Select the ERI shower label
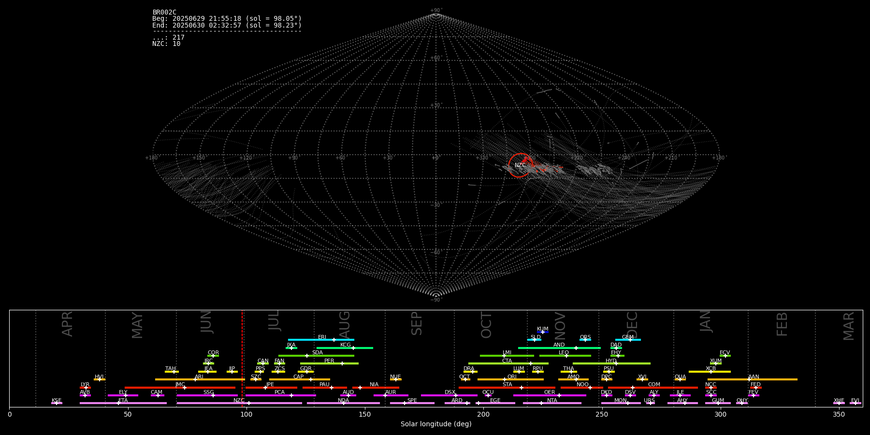The height and width of the screenshot is (435, 870). click(x=322, y=337)
